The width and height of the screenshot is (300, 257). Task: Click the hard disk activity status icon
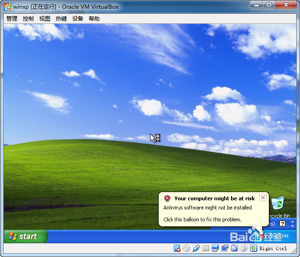click(177, 248)
